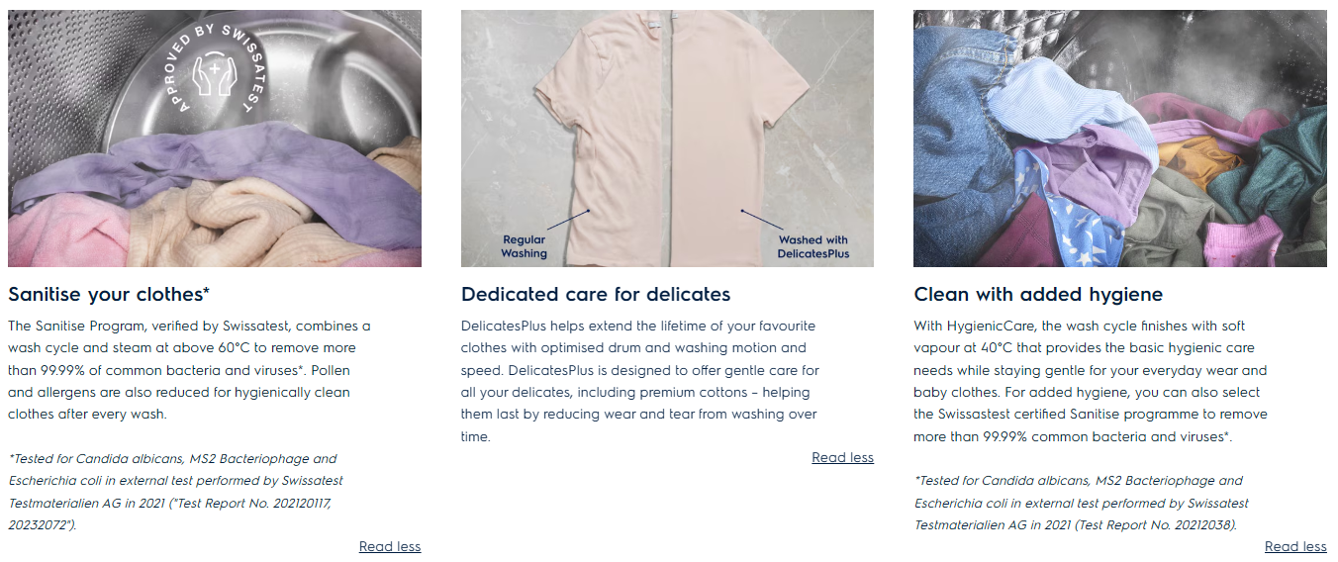Click the HygienicCare description paragraph
This screenshot has height=562, width=1338.
pos(1091,381)
